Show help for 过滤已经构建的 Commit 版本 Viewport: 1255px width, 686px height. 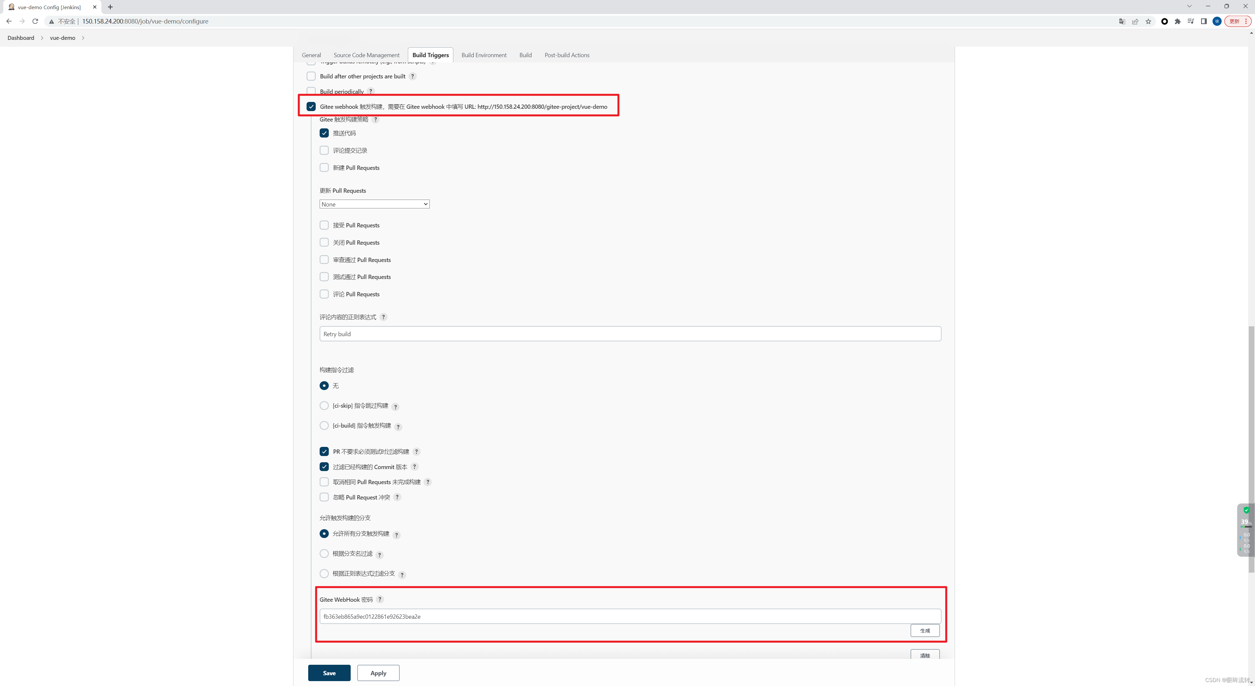tap(415, 466)
